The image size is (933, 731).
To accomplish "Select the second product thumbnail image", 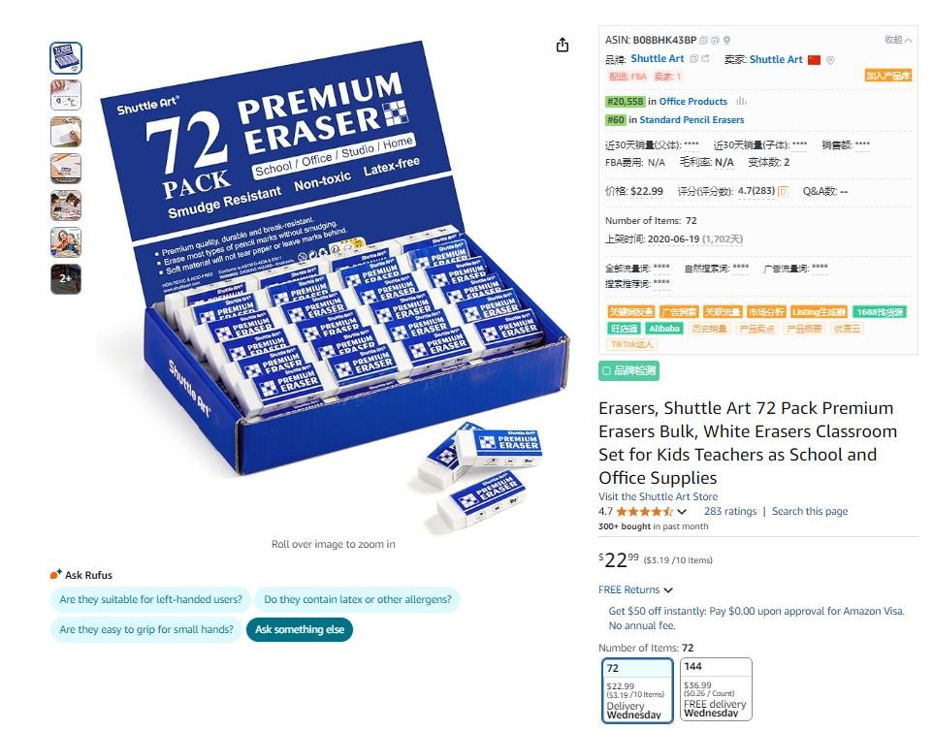I will (x=66, y=95).
